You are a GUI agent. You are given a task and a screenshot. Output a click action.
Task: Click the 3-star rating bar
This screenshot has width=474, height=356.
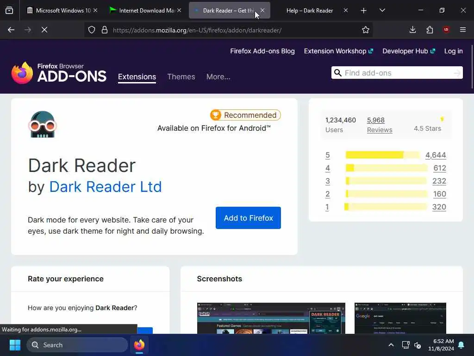[x=387, y=181]
